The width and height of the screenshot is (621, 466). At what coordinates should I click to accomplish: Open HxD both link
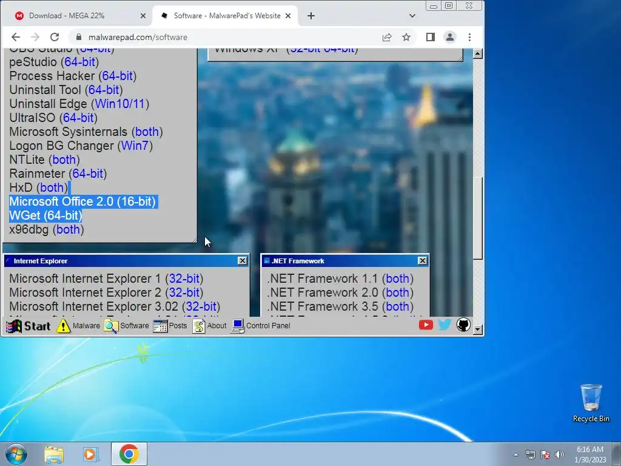click(x=52, y=187)
